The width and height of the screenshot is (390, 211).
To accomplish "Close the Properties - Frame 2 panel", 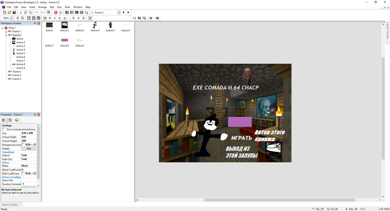I will click(x=39, y=115).
